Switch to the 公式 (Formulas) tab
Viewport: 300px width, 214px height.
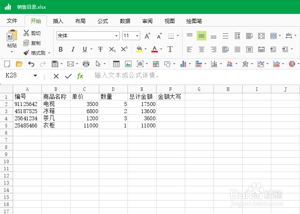coord(103,21)
